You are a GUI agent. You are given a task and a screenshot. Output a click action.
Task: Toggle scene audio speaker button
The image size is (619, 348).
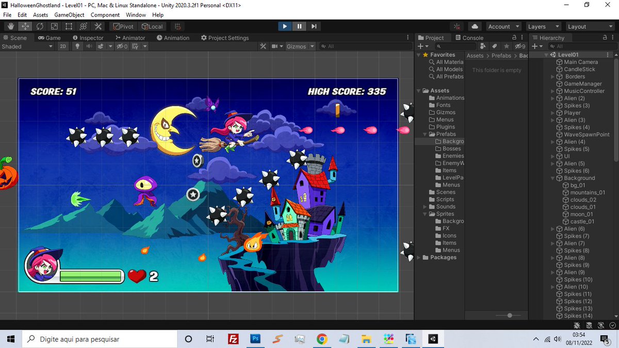coord(89,46)
